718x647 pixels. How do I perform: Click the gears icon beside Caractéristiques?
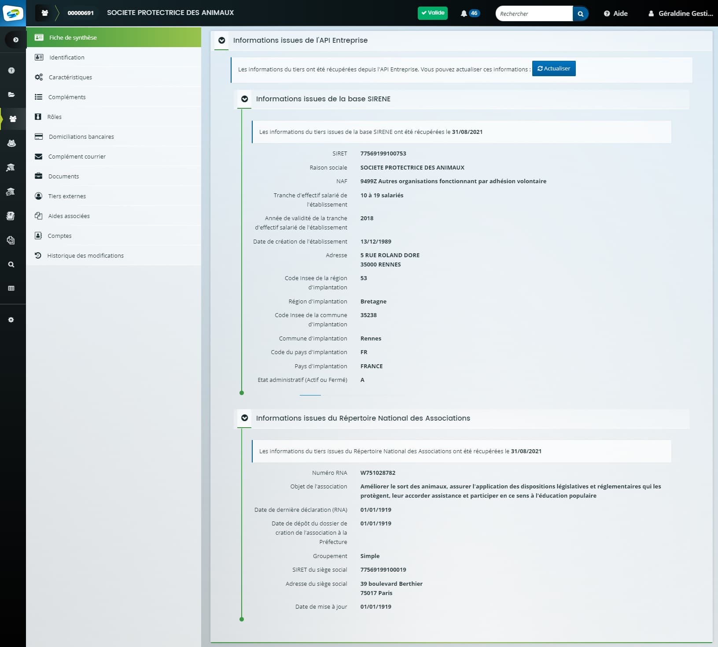click(x=39, y=77)
